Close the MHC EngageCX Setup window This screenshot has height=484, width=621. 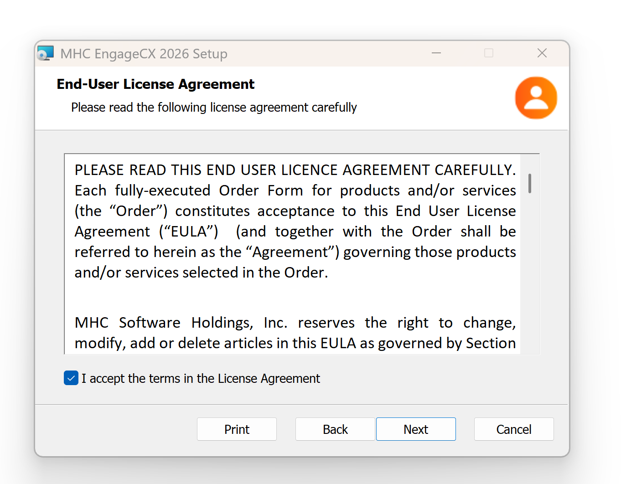coord(542,53)
